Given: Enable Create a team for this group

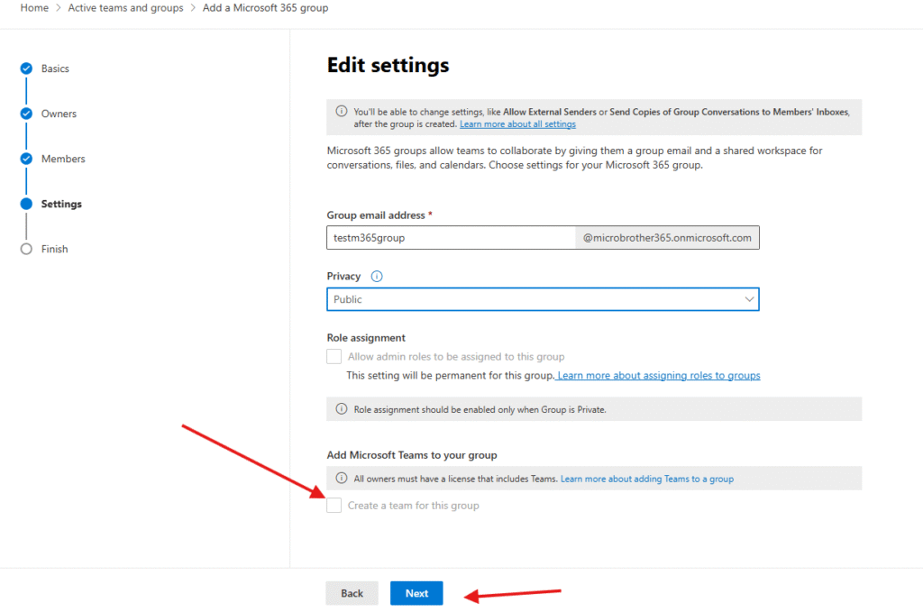Looking at the screenshot, I should (334, 506).
